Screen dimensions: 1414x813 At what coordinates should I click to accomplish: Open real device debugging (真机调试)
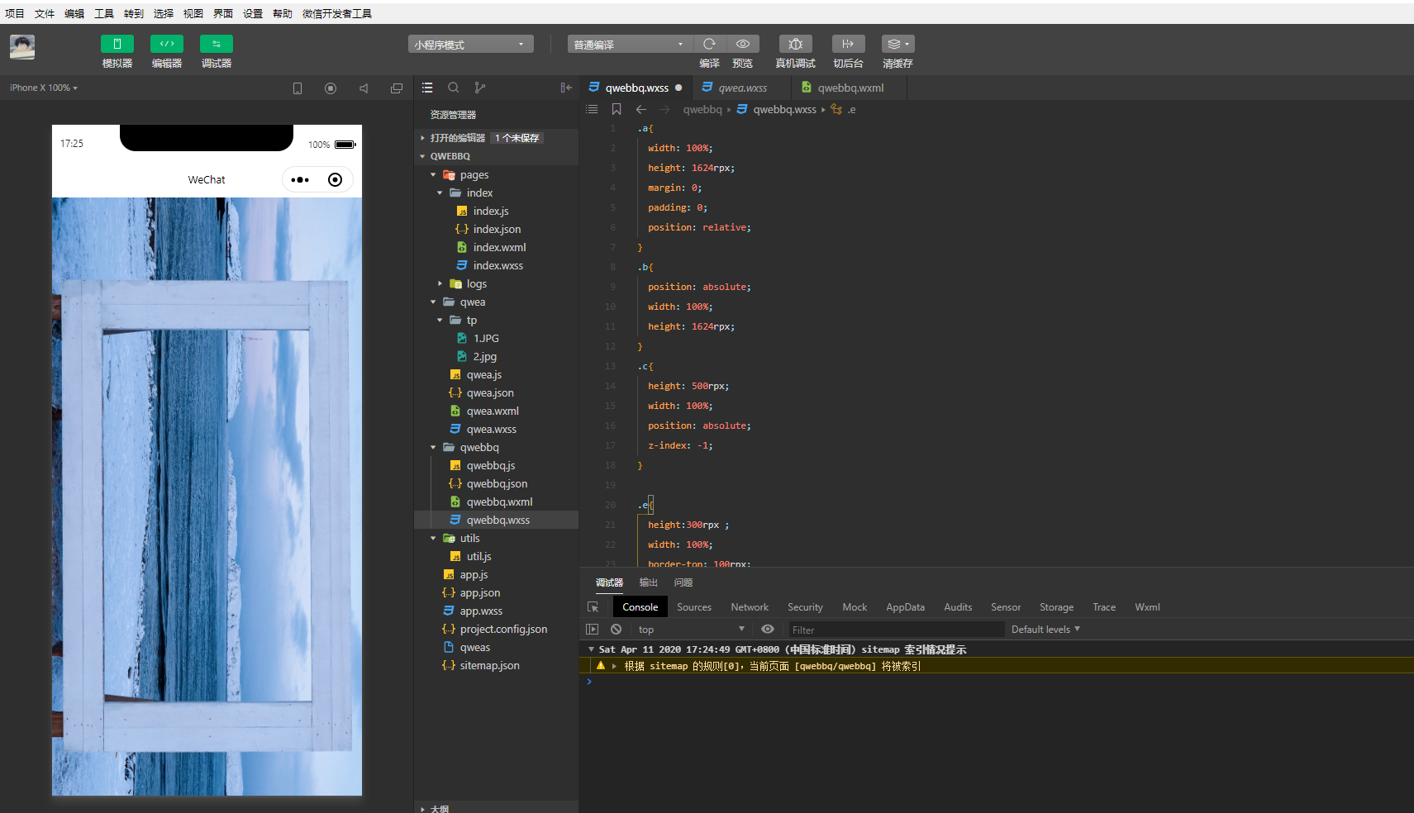(x=795, y=44)
